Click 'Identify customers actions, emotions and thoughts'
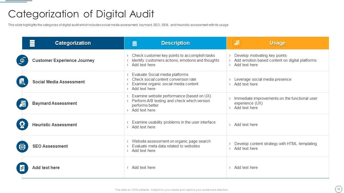Image resolution: width=344 pixels, height=193 pixels. pyautogui.click(x=175, y=60)
